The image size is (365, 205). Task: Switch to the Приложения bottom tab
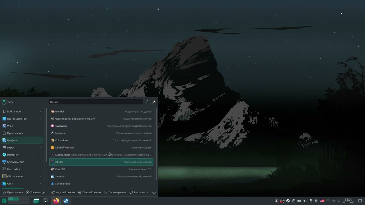(13, 192)
